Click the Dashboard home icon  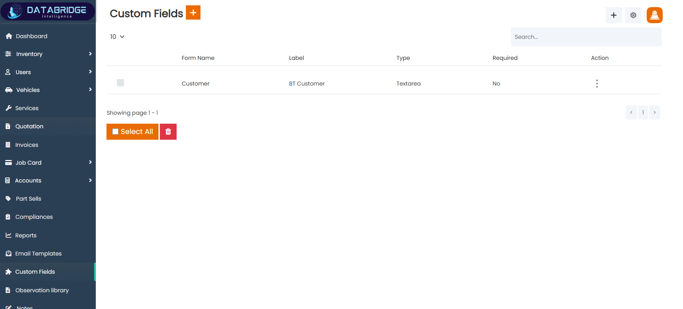9,36
